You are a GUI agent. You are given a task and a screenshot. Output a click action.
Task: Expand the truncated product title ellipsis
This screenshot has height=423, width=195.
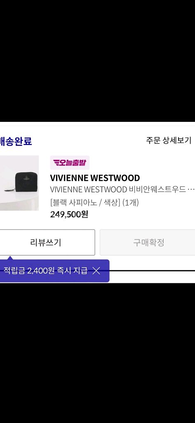(x=191, y=190)
